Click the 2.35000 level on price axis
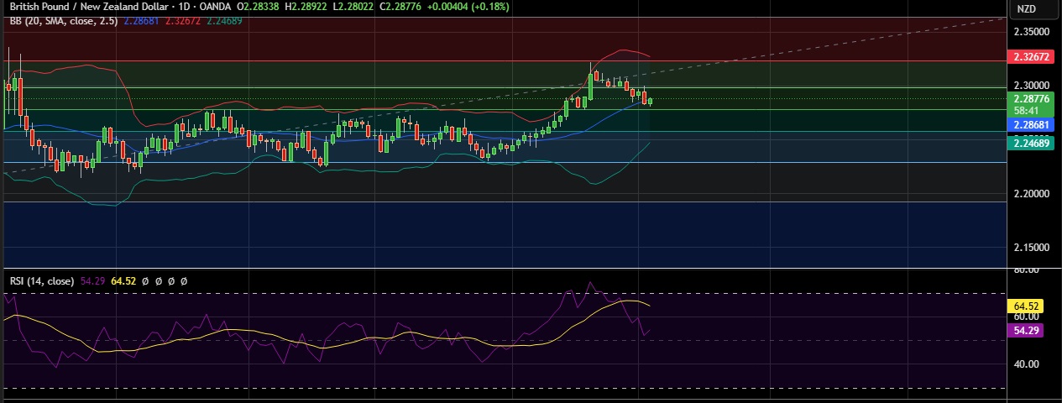The height and width of the screenshot is (403, 1062). click(1032, 32)
